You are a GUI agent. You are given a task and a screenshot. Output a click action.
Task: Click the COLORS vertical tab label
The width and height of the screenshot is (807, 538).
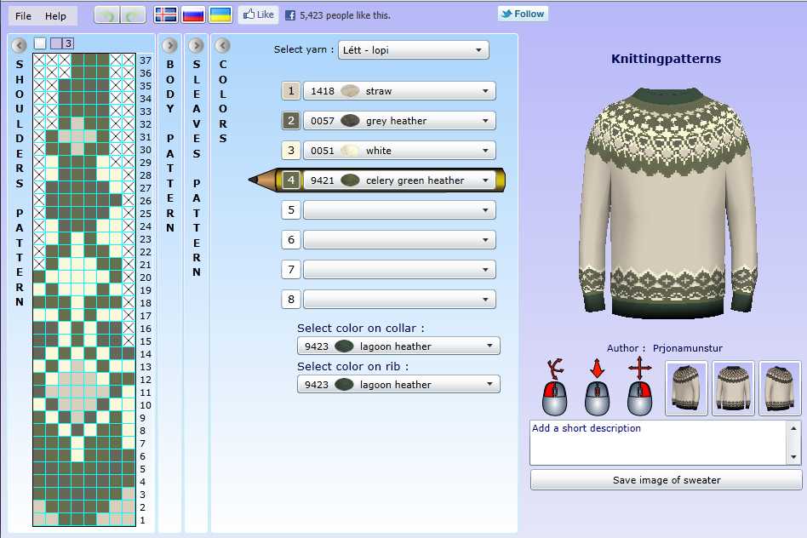coord(223,101)
